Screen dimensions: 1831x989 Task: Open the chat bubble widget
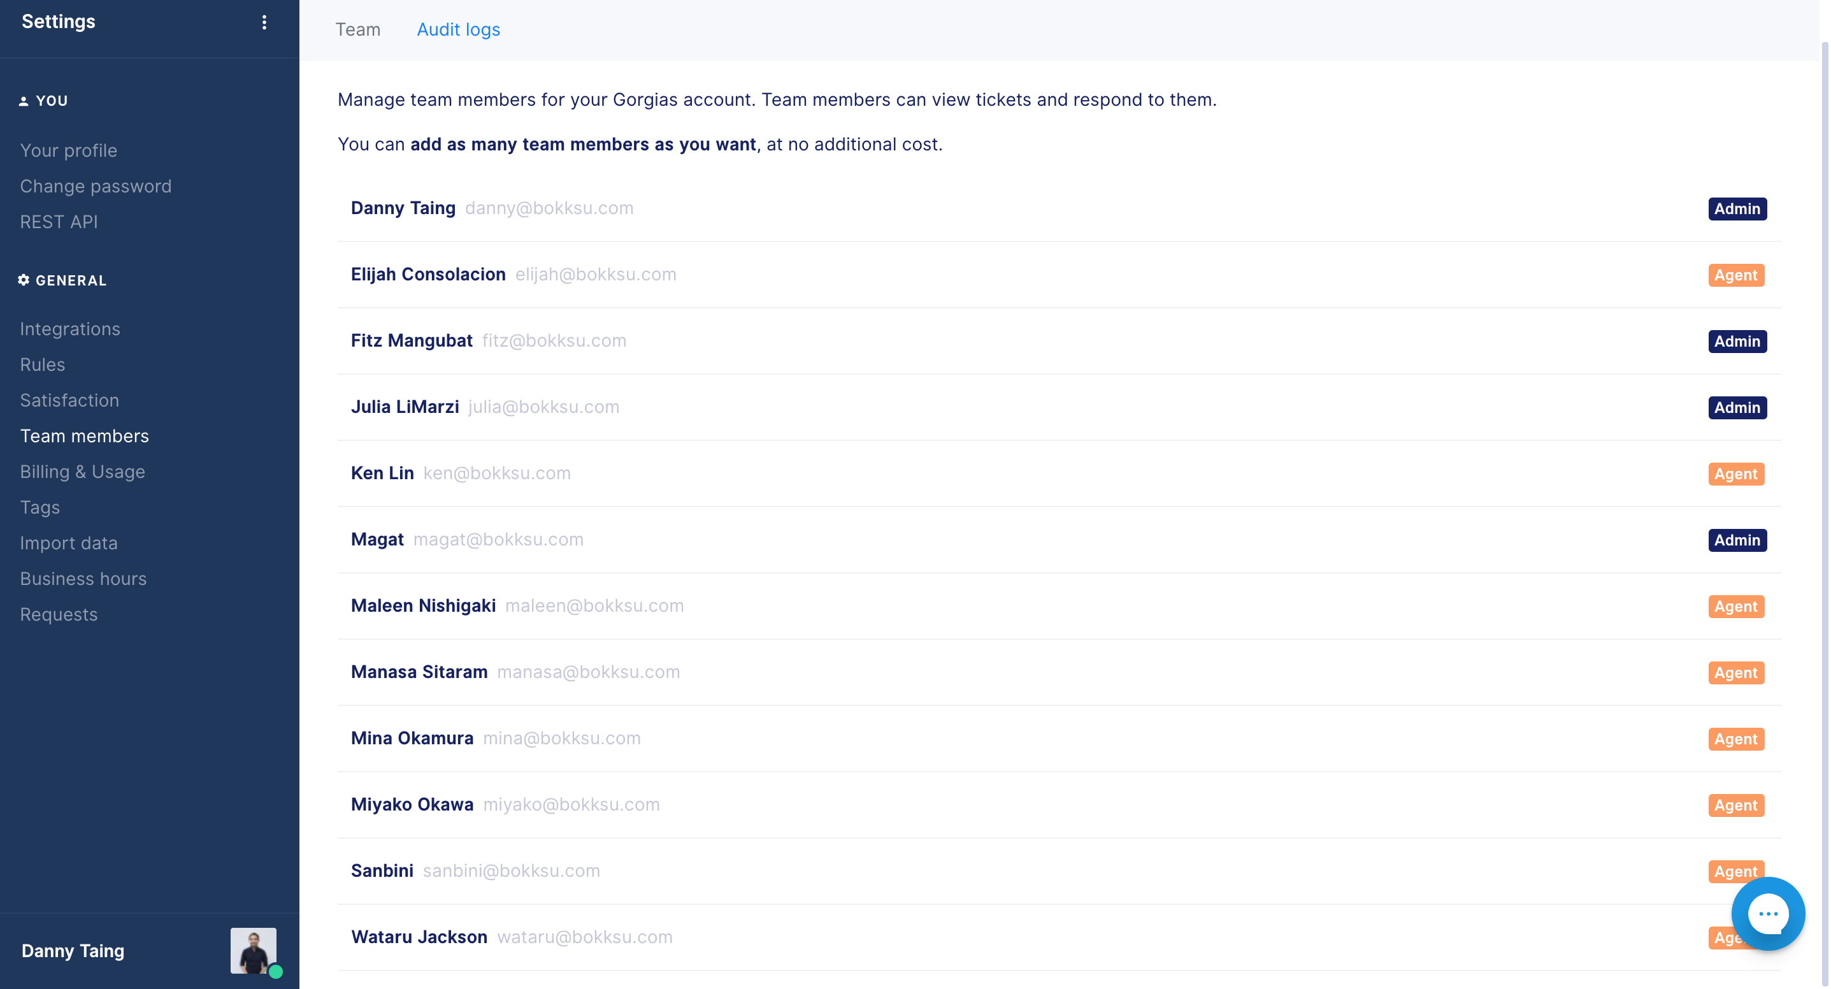pyautogui.click(x=1768, y=913)
